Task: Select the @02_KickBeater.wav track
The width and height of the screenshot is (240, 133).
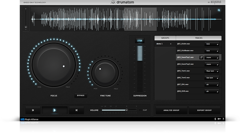Action: (185, 51)
